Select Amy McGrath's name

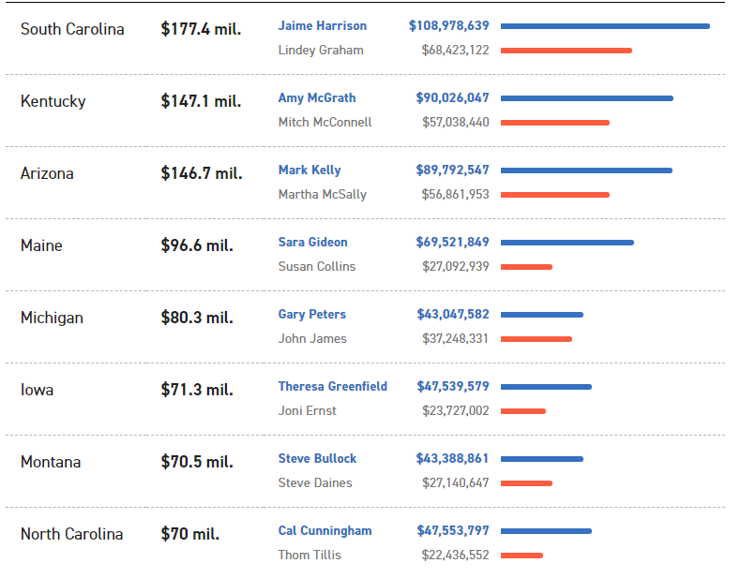[x=316, y=97]
